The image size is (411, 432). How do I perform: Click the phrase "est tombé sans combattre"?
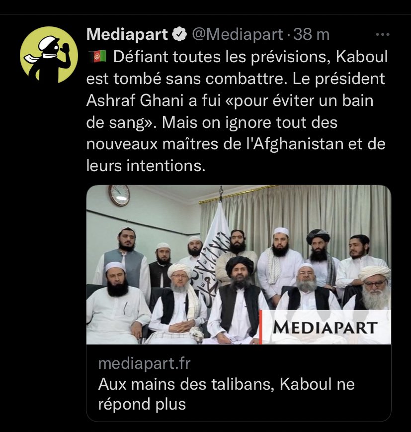click(185, 79)
